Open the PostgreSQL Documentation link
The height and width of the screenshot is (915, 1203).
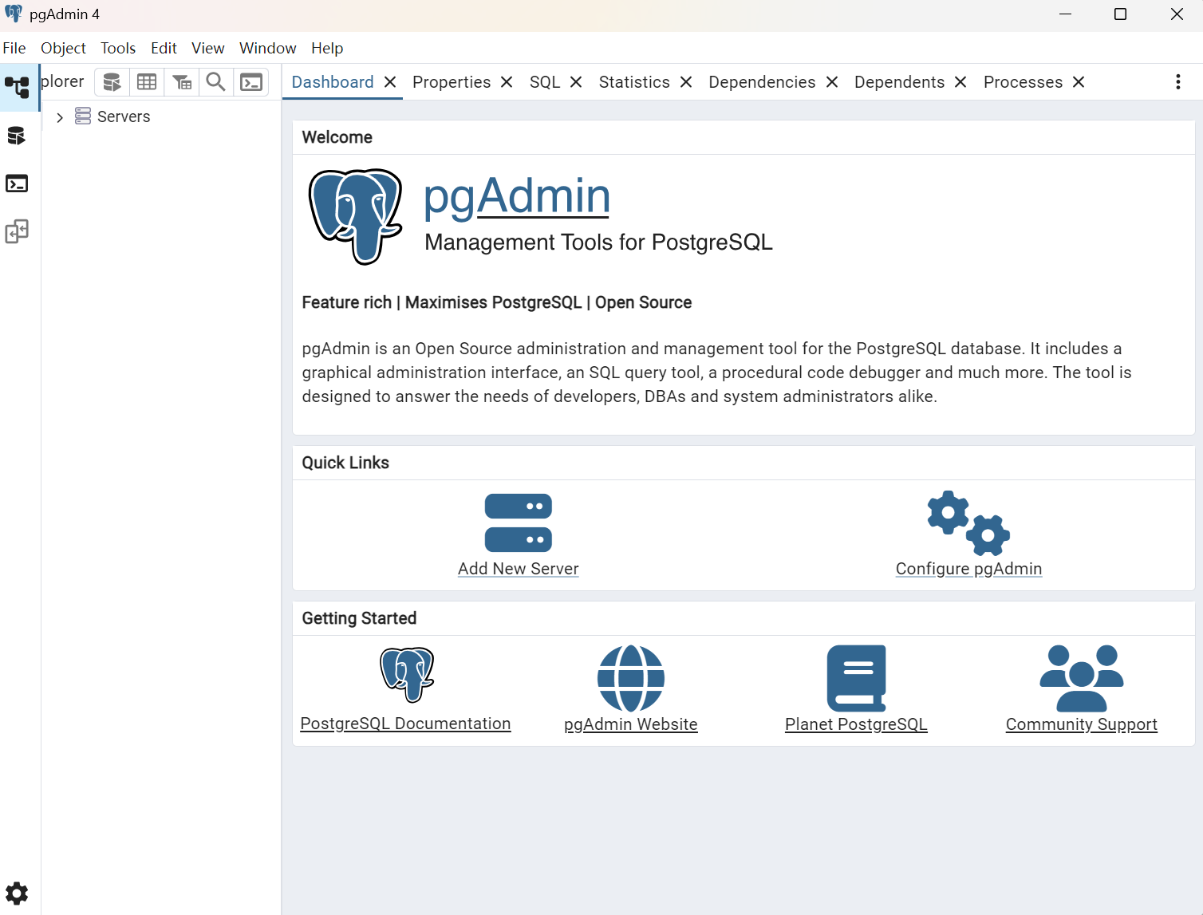tap(405, 724)
